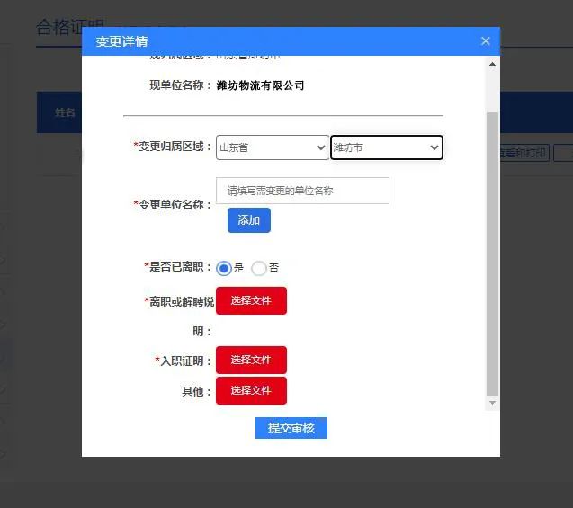Choose file for 其他 attachment

tap(251, 391)
